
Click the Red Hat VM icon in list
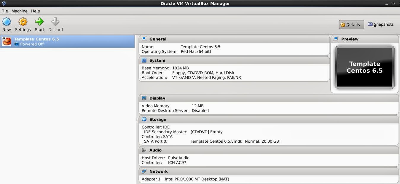[x=7, y=41]
